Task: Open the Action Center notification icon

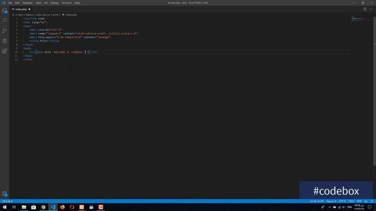Action: 370,207
